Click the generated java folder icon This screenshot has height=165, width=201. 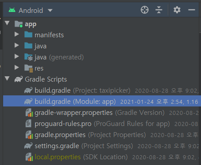28,57
